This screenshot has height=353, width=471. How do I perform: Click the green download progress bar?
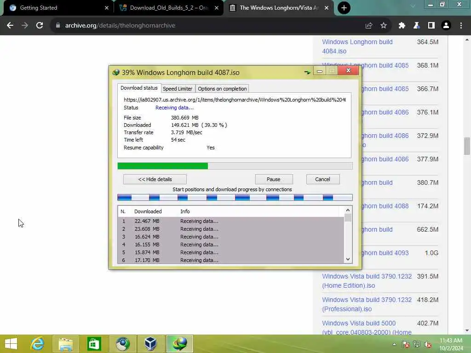click(x=235, y=165)
